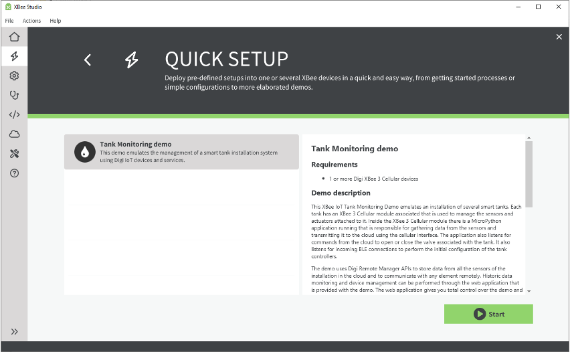The image size is (570, 352).
Task: Open the Actions menu
Action: (31, 21)
